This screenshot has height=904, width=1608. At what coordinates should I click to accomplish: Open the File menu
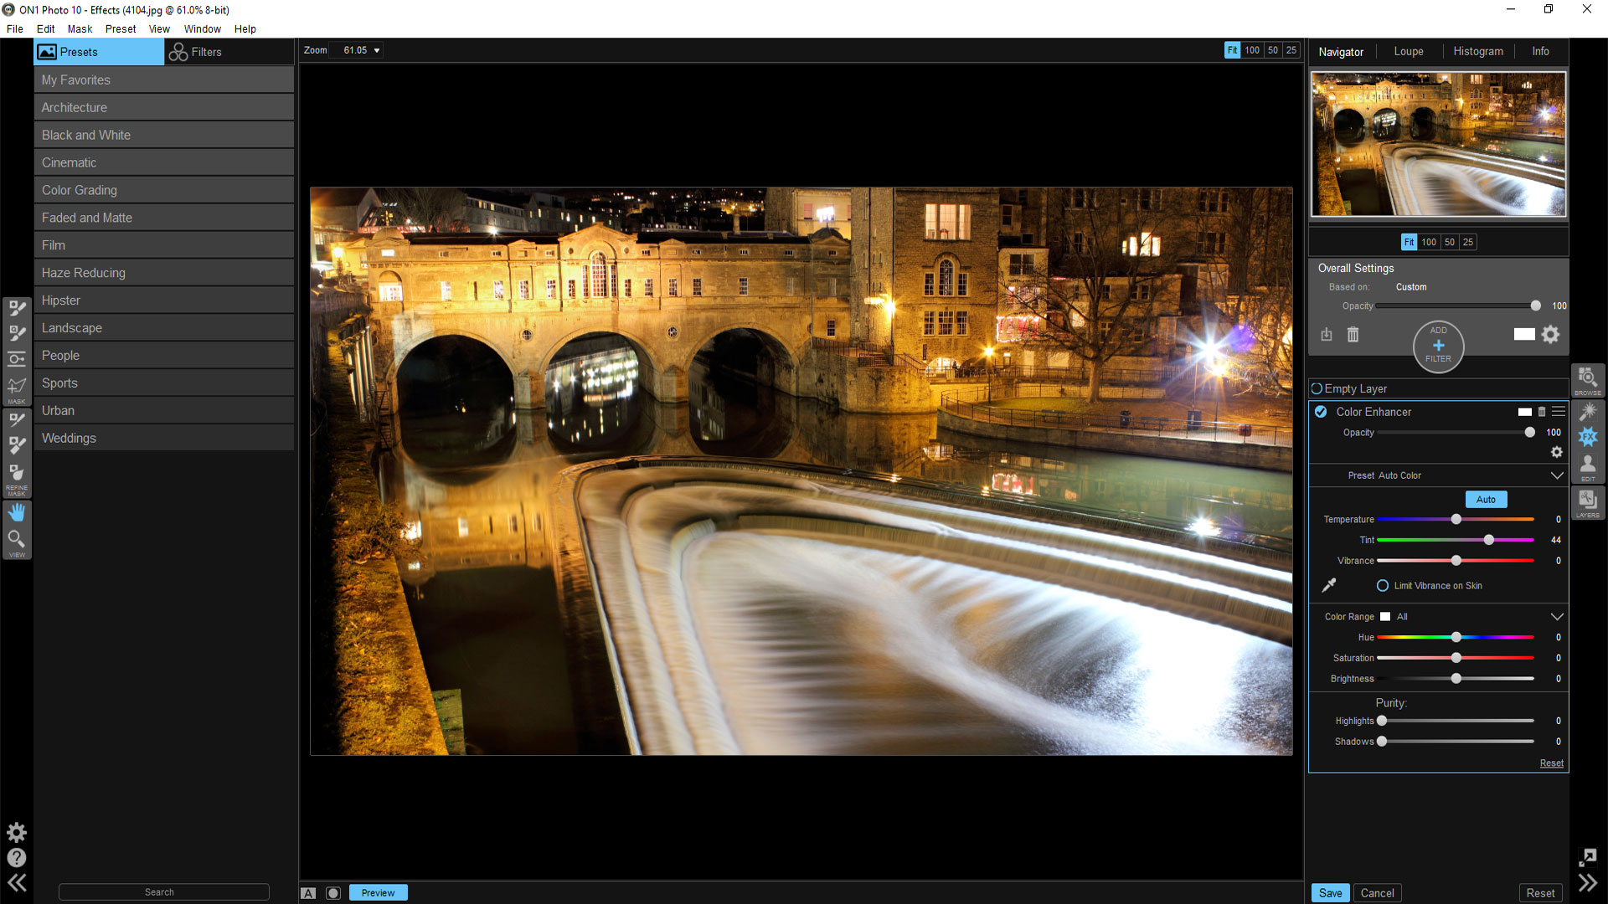coord(15,28)
